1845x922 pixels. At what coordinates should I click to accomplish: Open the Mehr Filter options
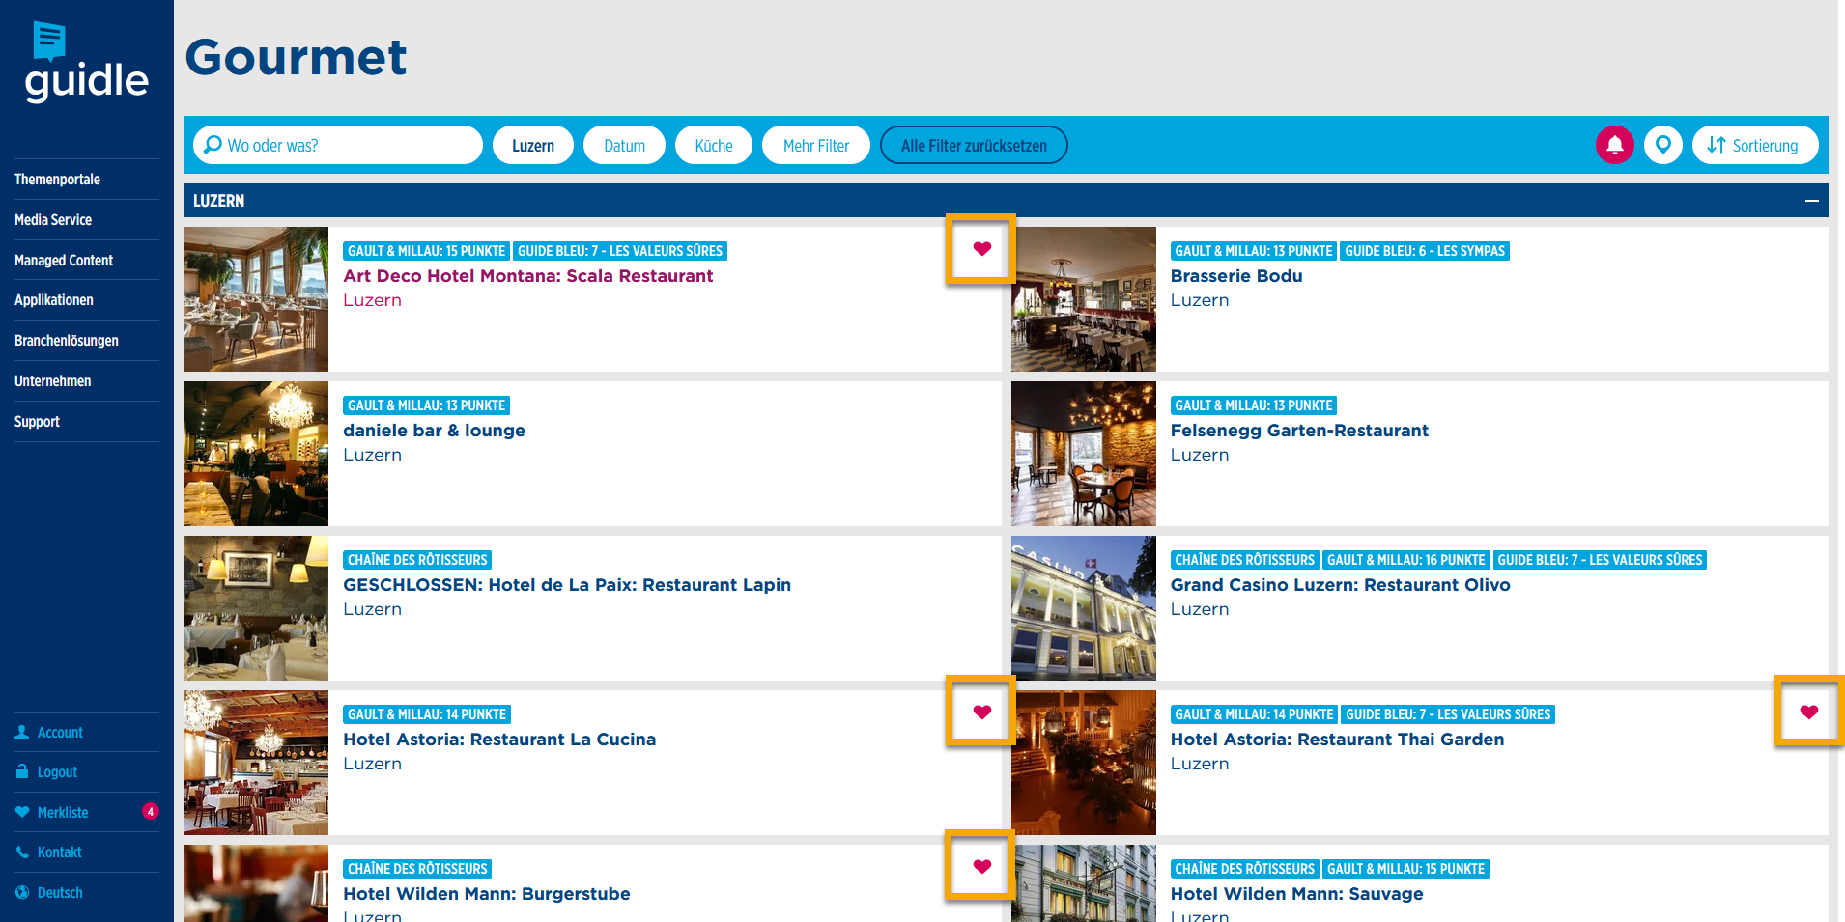(816, 145)
